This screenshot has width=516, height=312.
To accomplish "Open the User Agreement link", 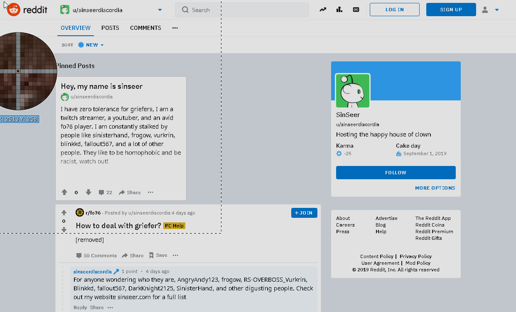I will (380, 263).
